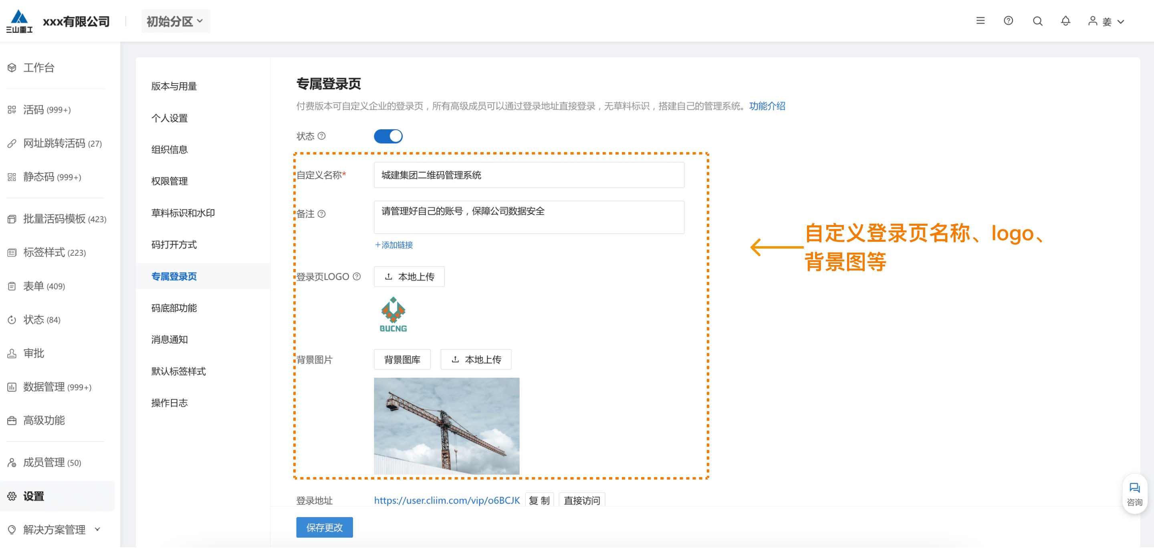Screen dimensions: 1154x552
Task: Open 活码 (999+) in the sidebar
Action: (46, 110)
